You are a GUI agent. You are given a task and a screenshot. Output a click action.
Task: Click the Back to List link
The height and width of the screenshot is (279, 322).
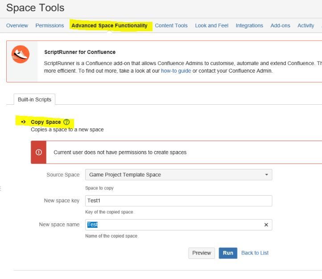tap(255, 253)
